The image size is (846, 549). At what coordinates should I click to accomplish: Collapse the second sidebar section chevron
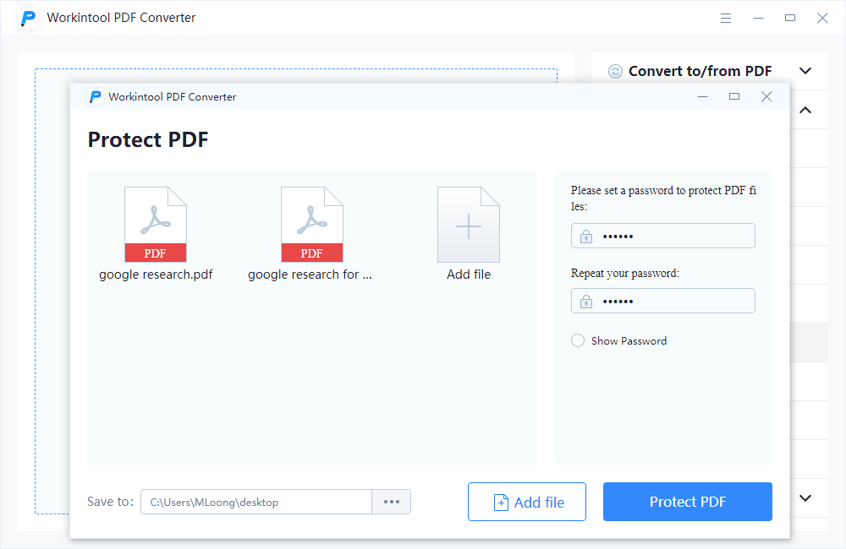[x=805, y=110]
